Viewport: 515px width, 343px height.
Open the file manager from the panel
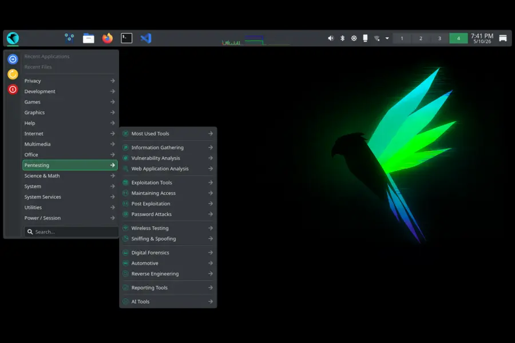point(88,38)
